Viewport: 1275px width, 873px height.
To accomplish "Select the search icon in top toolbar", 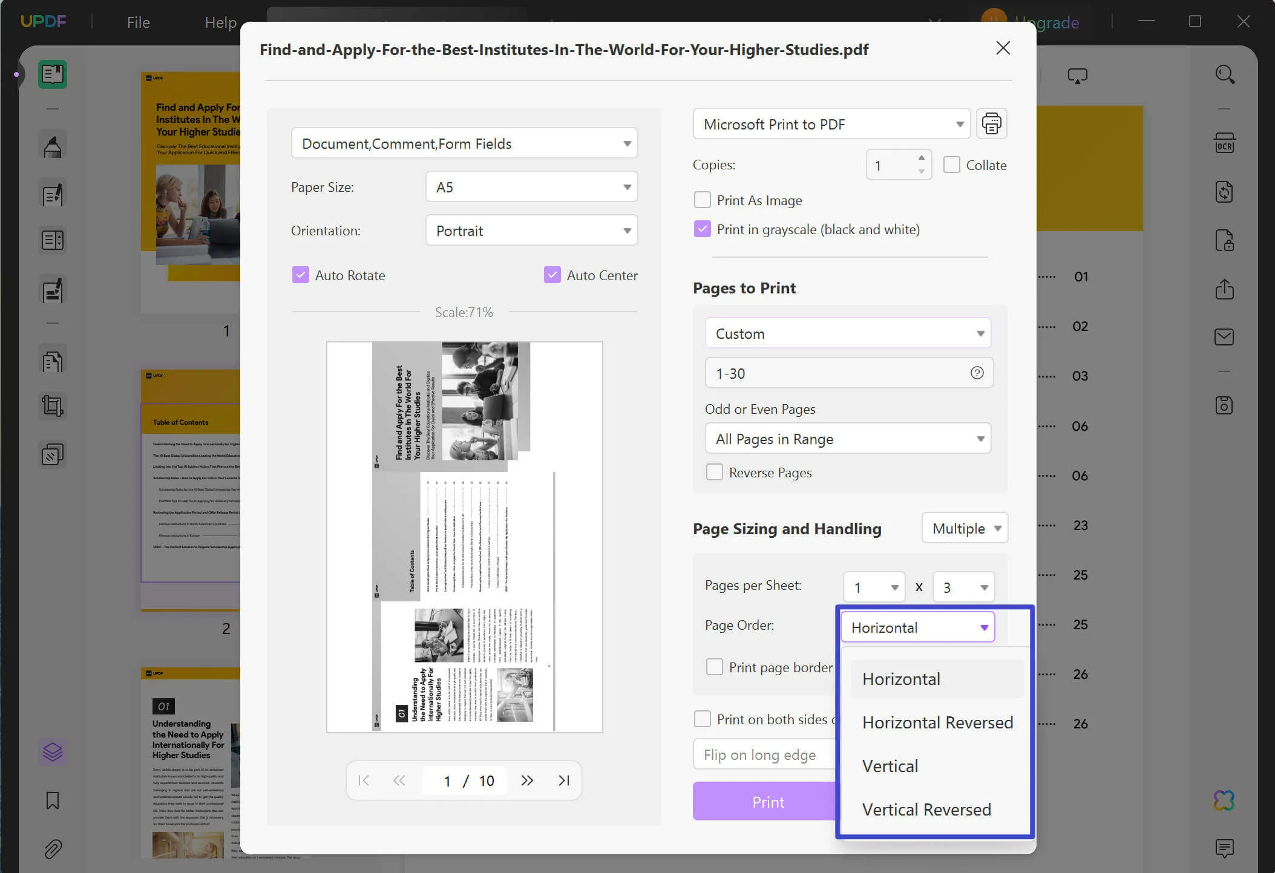I will (1225, 74).
